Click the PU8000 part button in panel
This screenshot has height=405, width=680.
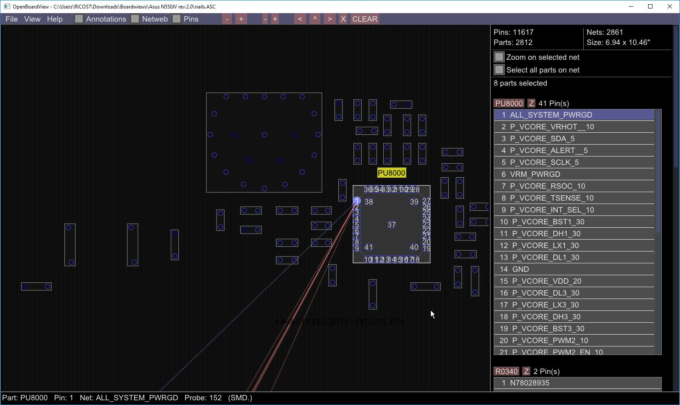509,103
